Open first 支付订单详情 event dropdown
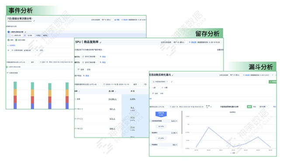Screen dimensions: 284x164 click(90, 57)
